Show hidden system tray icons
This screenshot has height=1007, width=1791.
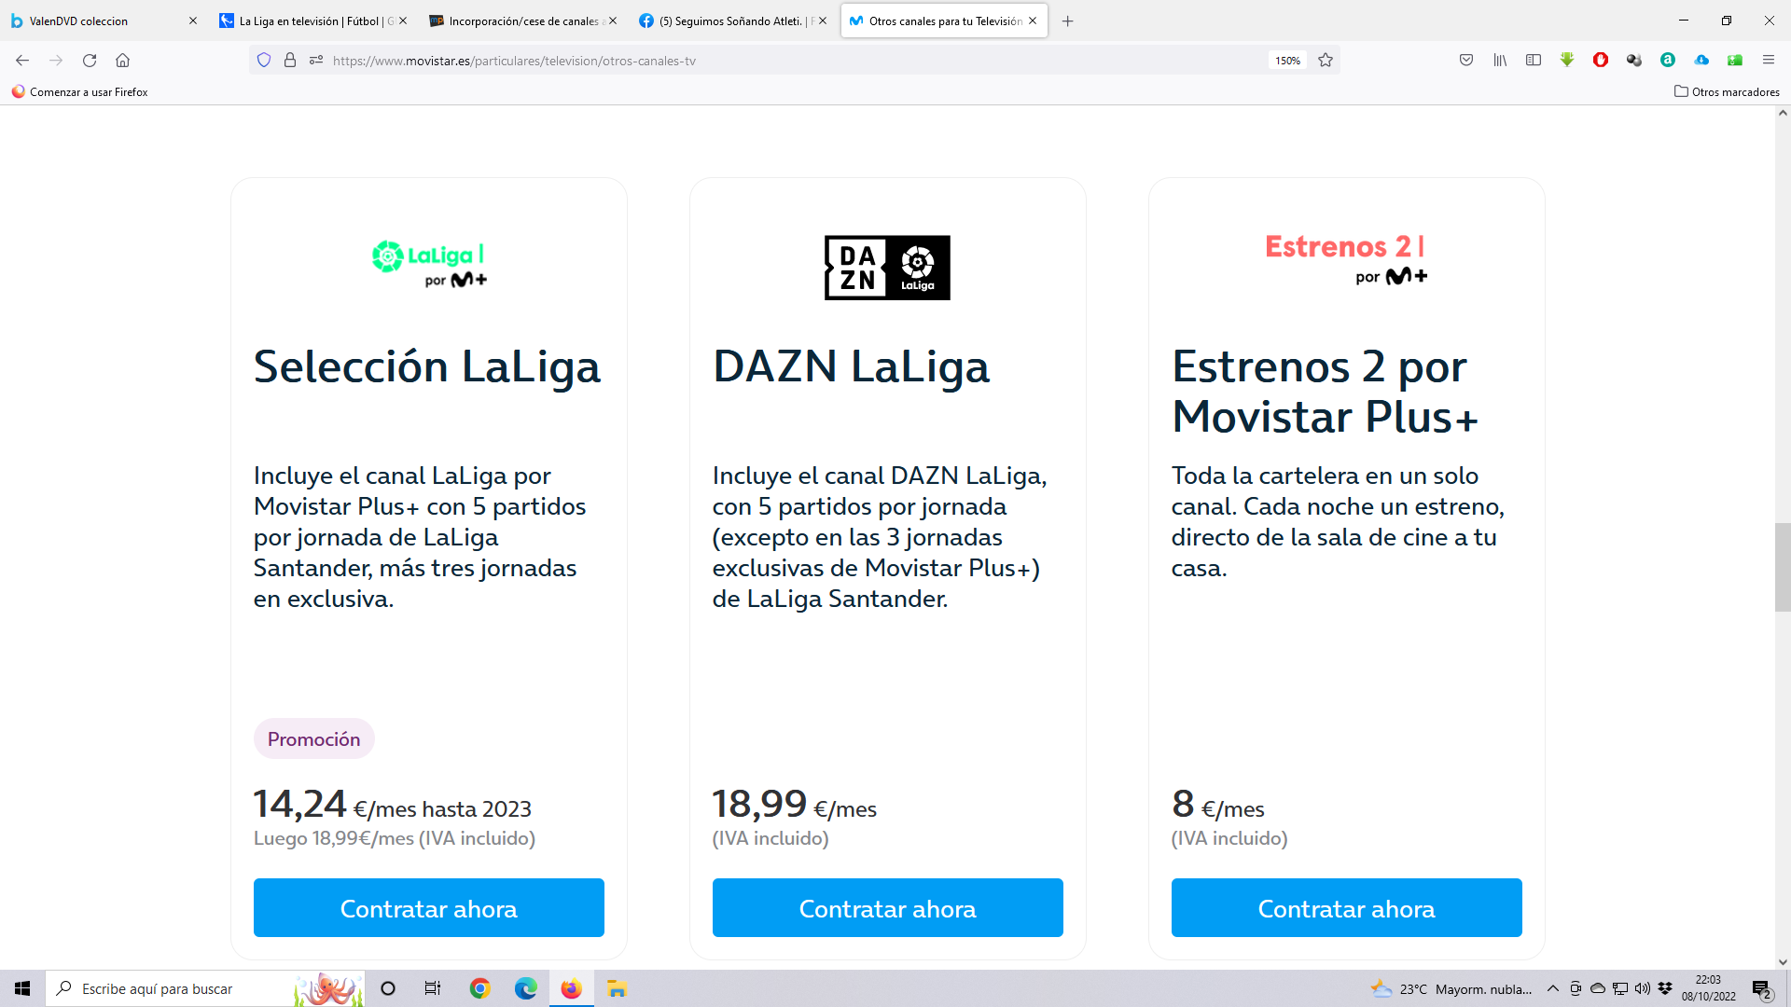click(1553, 988)
